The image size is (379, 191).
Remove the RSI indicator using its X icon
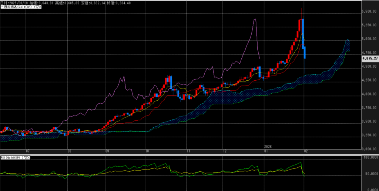[28, 157]
